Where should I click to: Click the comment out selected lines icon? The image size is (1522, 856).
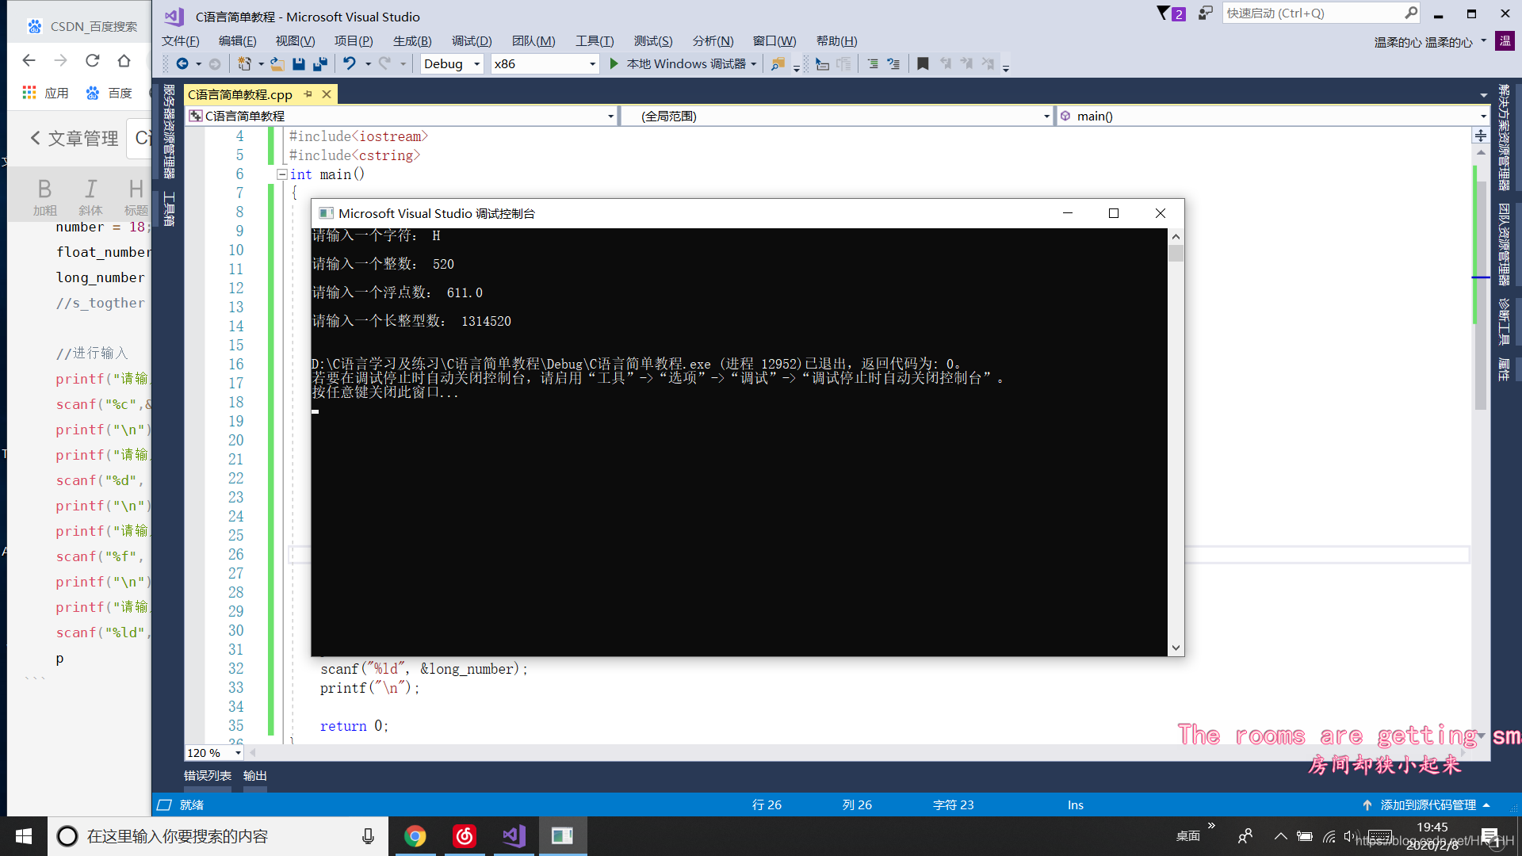873,63
